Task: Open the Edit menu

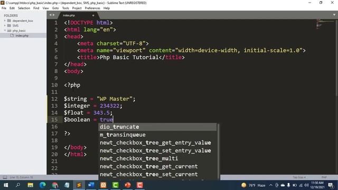Action: (x=12, y=8)
